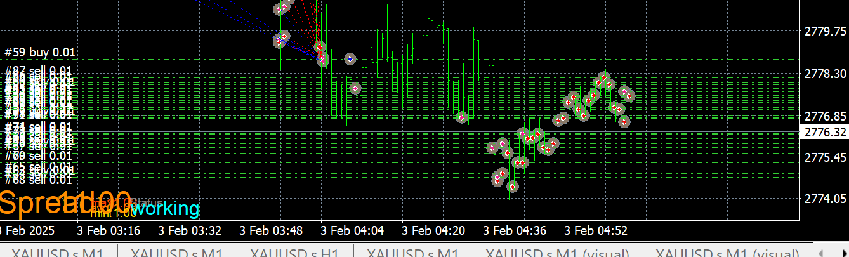Click the 3 Feb 04:52 time label
Screen dimensions: 849x257
[596, 229]
